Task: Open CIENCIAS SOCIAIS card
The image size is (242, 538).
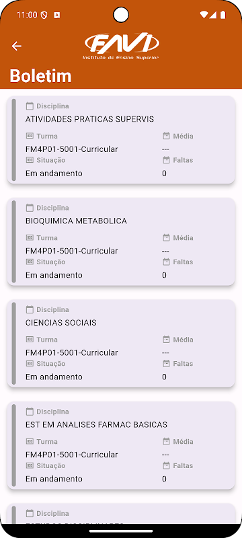Action: tap(121, 344)
